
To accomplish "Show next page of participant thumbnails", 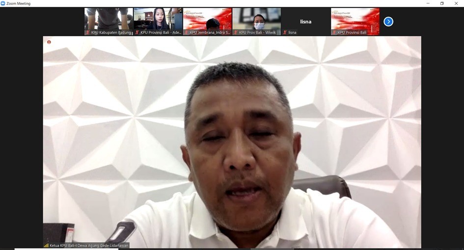I will [x=388, y=22].
